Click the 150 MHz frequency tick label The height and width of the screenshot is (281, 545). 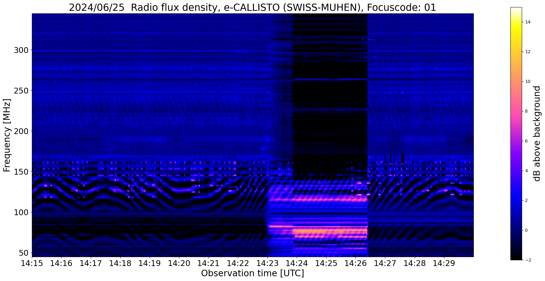21,172
